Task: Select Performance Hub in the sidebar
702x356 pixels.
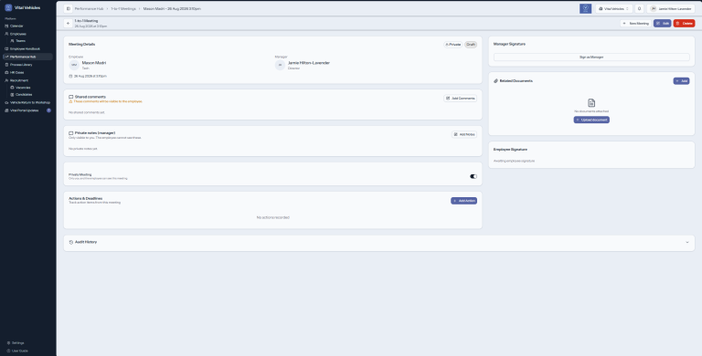Action: pos(27,57)
